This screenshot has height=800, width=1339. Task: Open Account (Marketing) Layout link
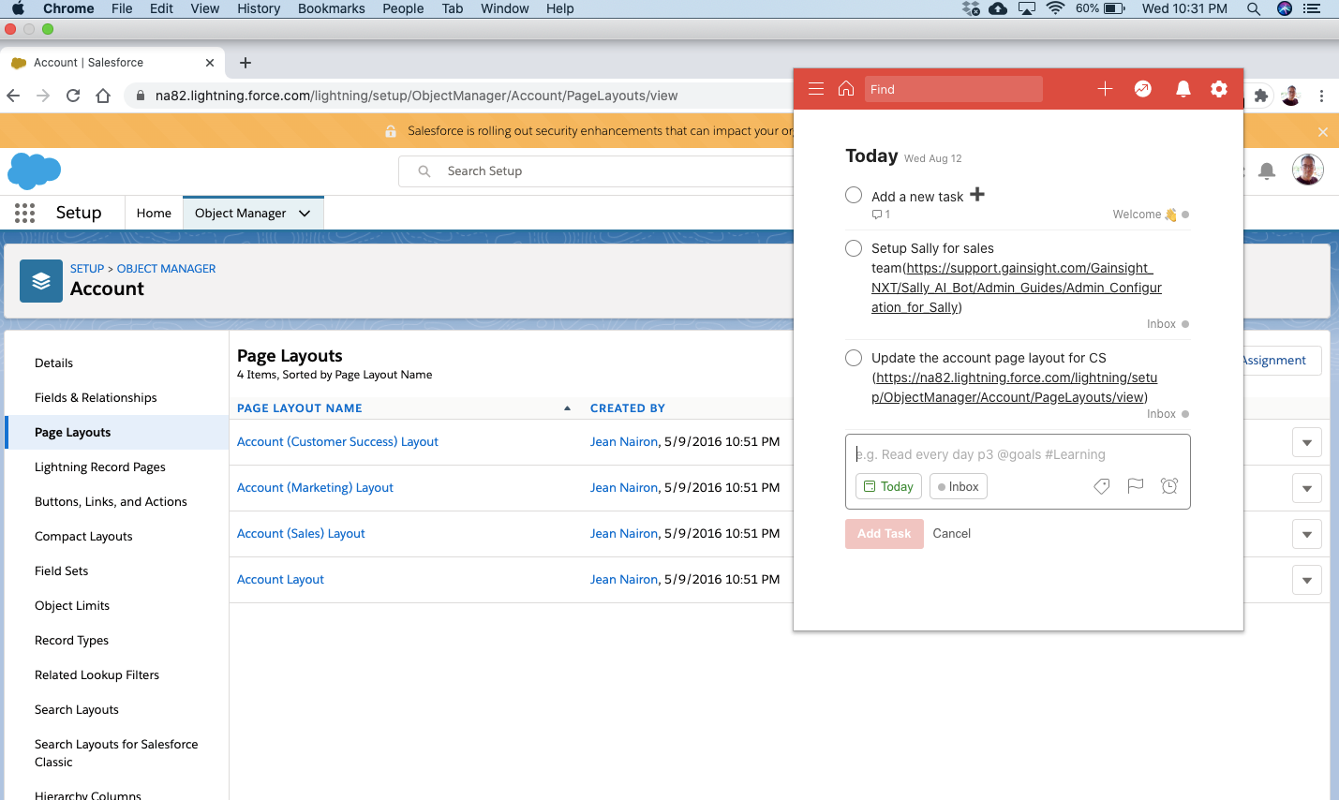[315, 488]
